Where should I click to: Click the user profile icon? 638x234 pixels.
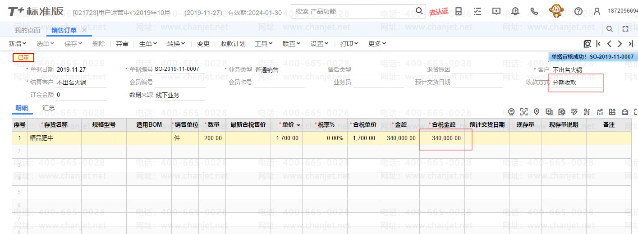click(x=597, y=11)
